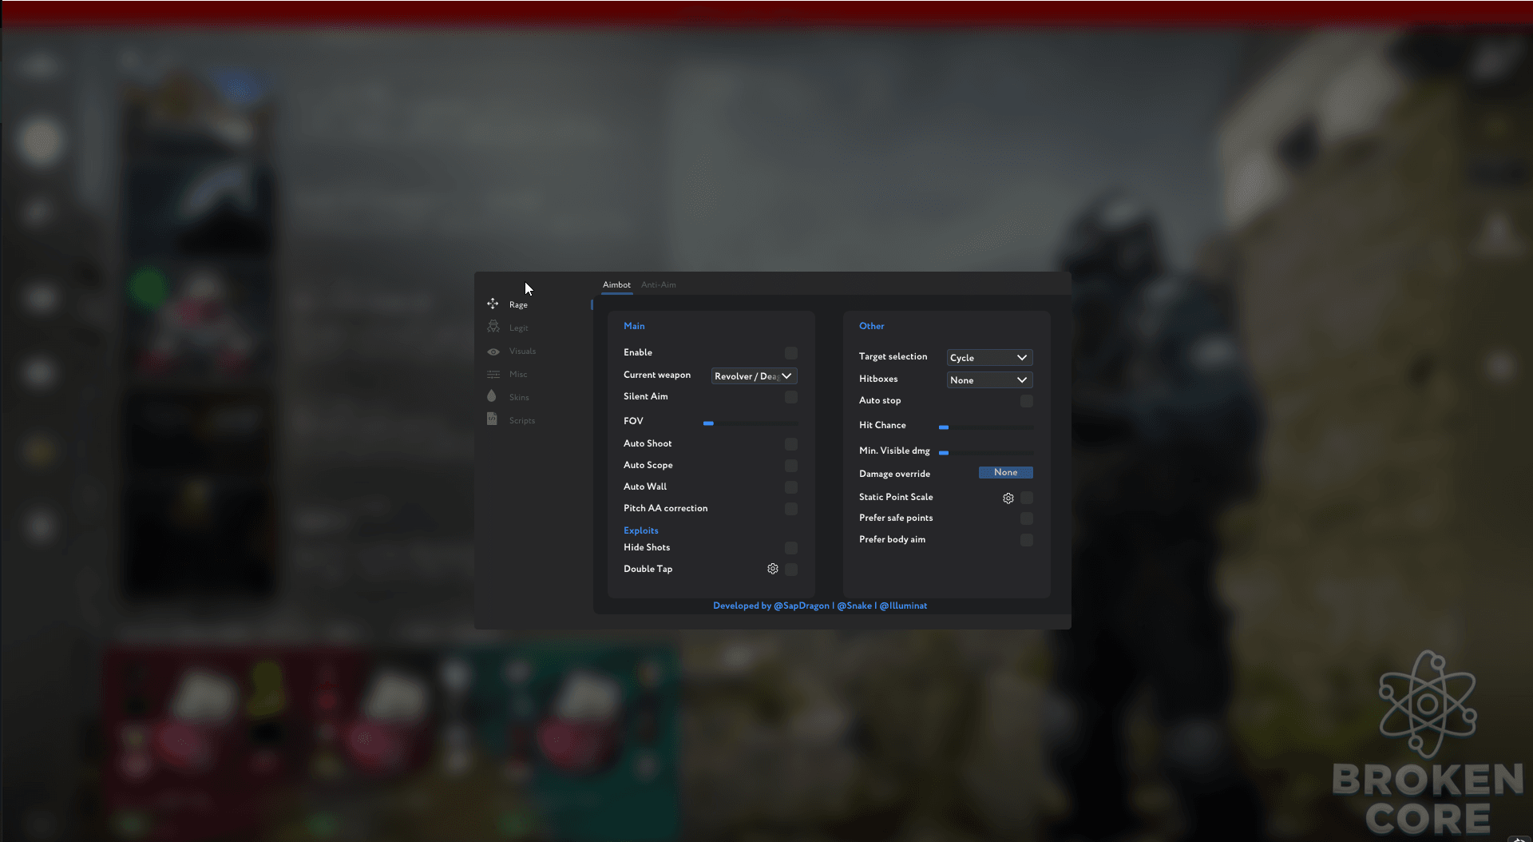Enable Pitch AA correction checkbox
The width and height of the screenshot is (1533, 842).
(790, 509)
